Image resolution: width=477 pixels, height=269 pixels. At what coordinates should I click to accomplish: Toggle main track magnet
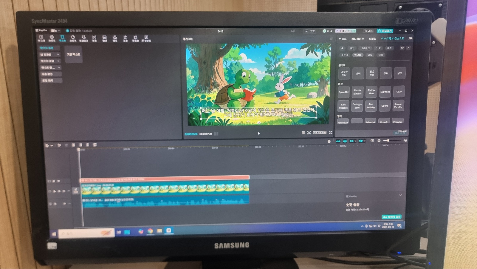click(x=338, y=141)
